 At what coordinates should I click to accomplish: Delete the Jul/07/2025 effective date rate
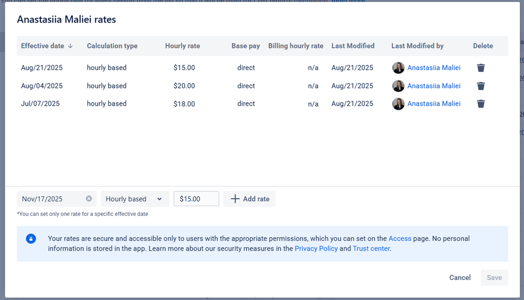480,104
